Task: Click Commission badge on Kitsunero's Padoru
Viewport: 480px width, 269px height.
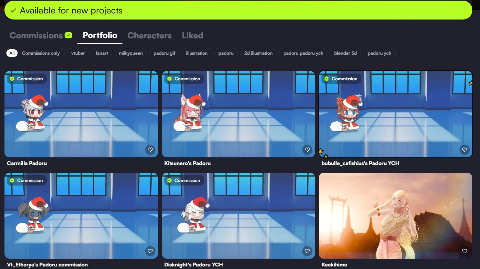Action: coord(184,79)
